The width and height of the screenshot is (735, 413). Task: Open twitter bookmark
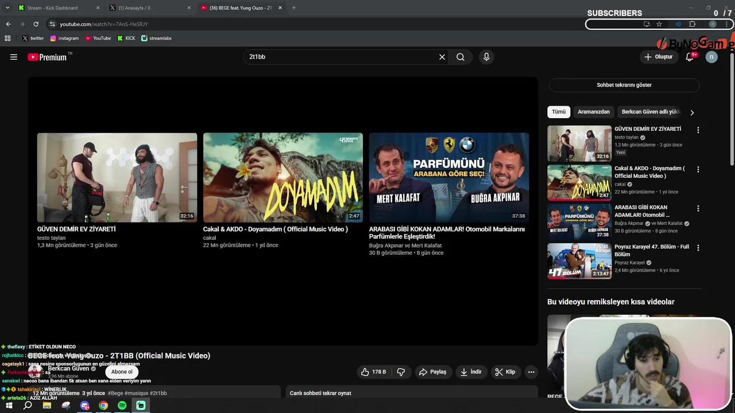pyautogui.click(x=33, y=38)
